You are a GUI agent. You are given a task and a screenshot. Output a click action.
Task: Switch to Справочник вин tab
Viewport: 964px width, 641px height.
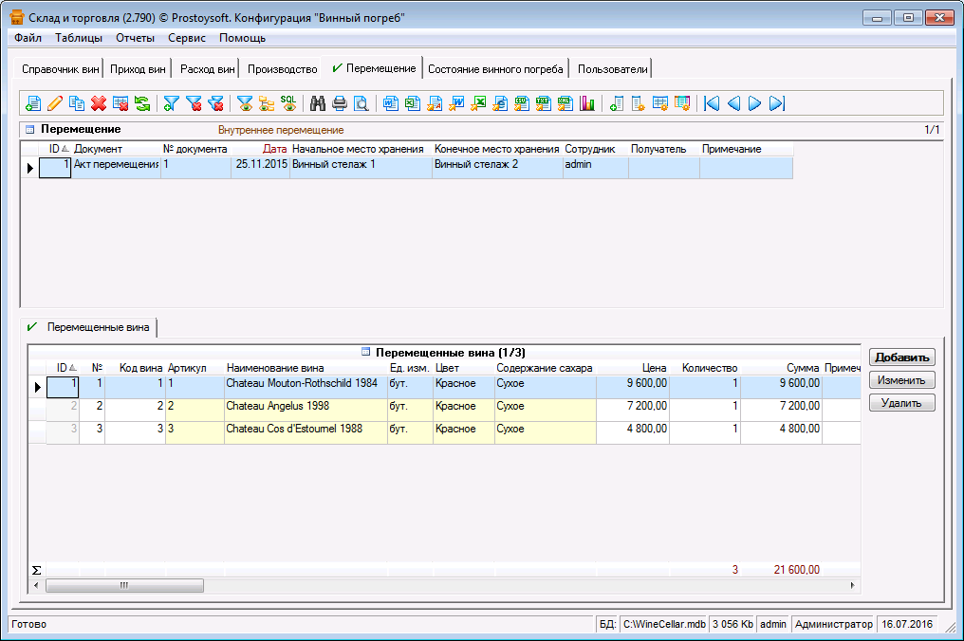click(60, 69)
